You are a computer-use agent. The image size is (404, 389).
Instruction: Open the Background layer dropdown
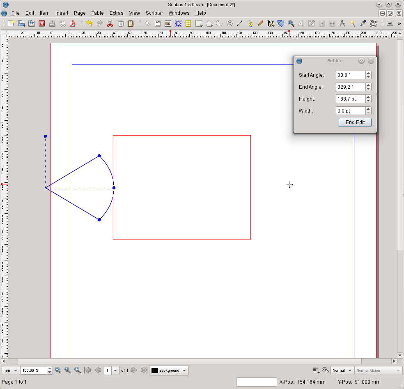169,371
